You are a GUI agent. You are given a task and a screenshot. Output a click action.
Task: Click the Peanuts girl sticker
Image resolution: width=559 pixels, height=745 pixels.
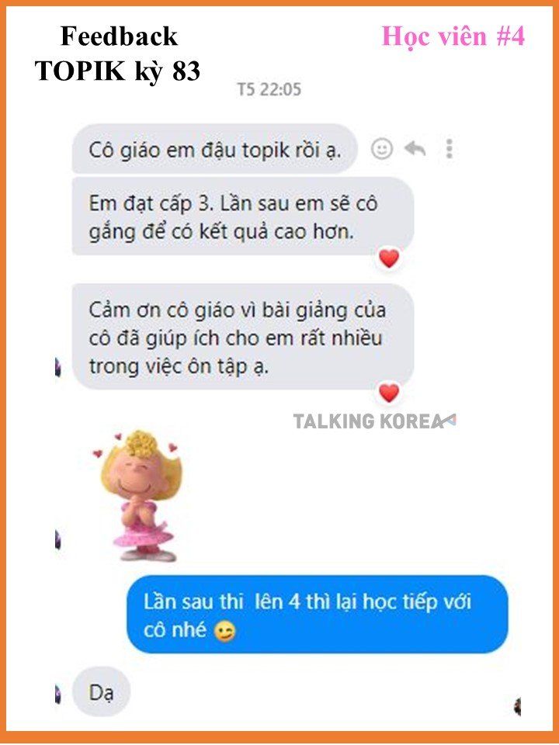[x=138, y=495]
